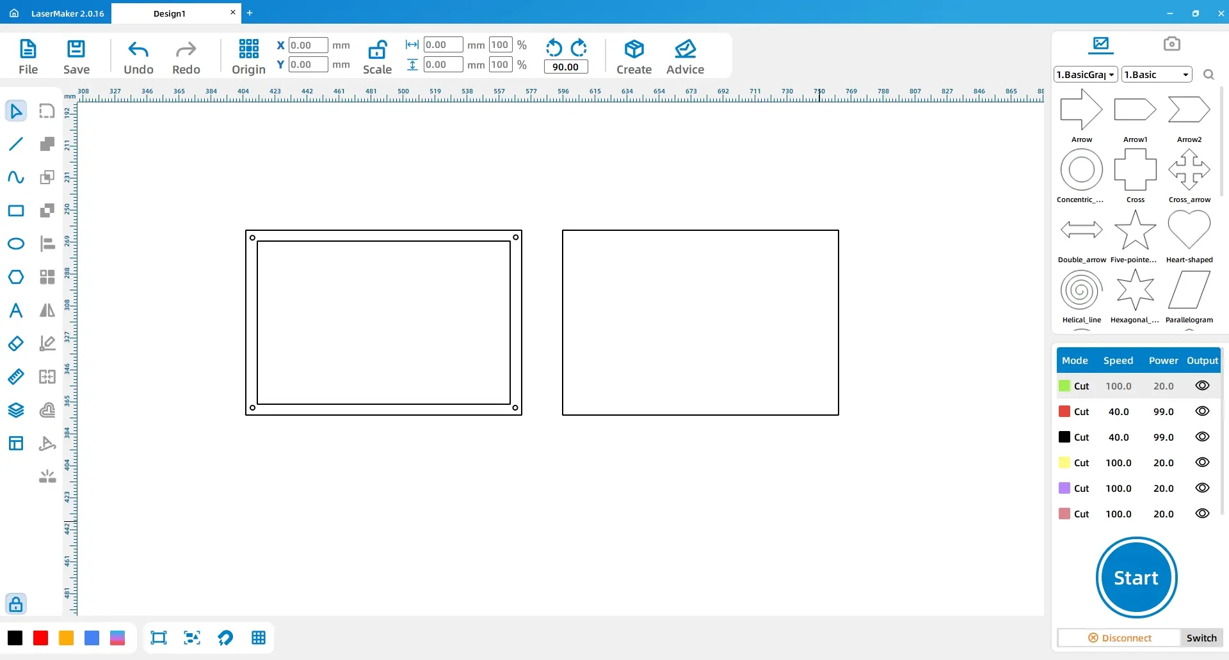Click the Y position input field
This screenshot has height=660, width=1229.
coord(308,65)
